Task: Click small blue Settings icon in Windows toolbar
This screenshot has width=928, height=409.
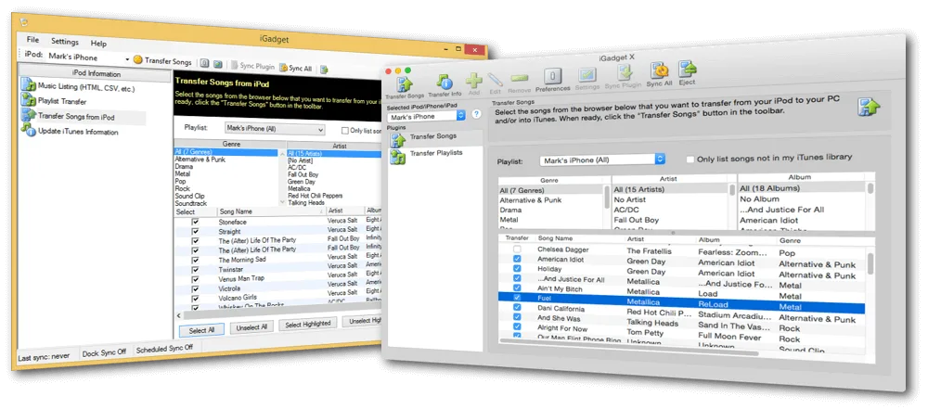Action: point(218,65)
